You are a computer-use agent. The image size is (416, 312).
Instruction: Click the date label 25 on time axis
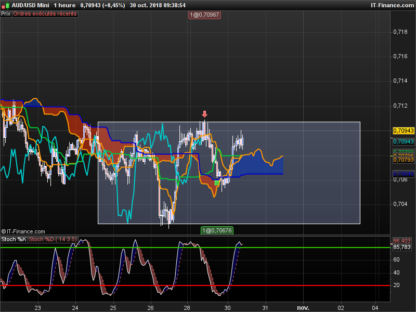tap(113, 308)
